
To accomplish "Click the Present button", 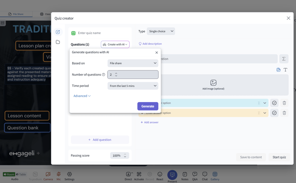I will [x=172, y=177].
